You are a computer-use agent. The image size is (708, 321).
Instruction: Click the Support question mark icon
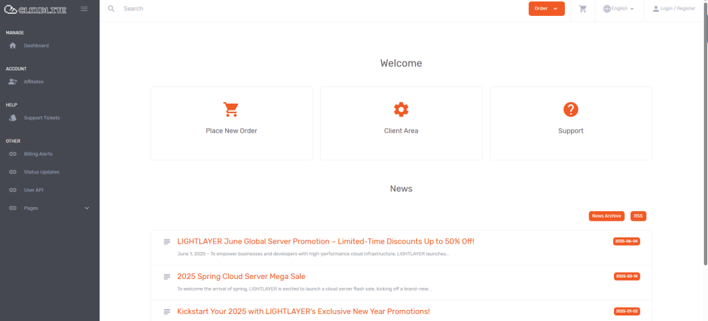point(570,110)
